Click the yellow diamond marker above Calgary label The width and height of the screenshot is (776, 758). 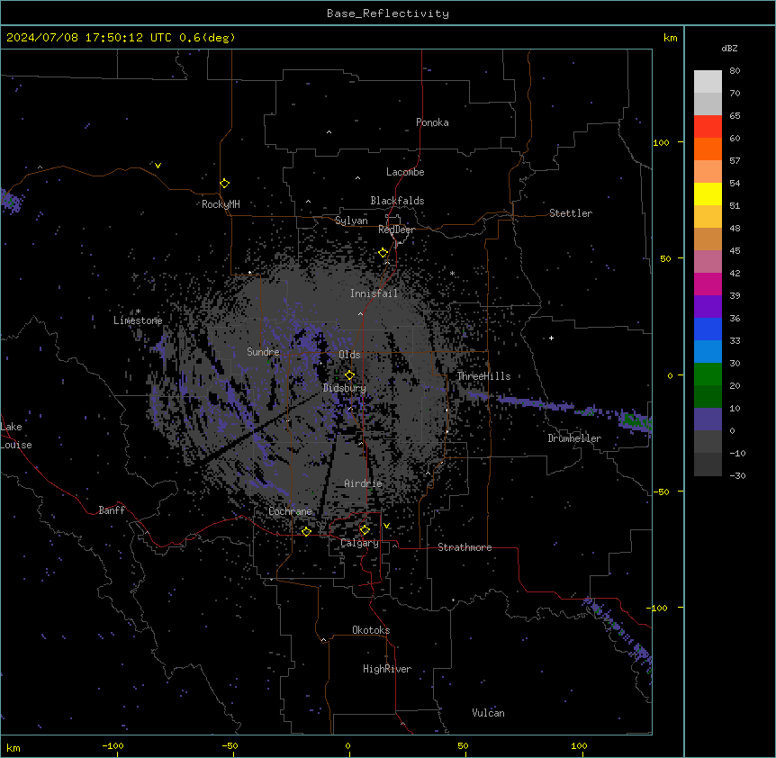(x=365, y=530)
